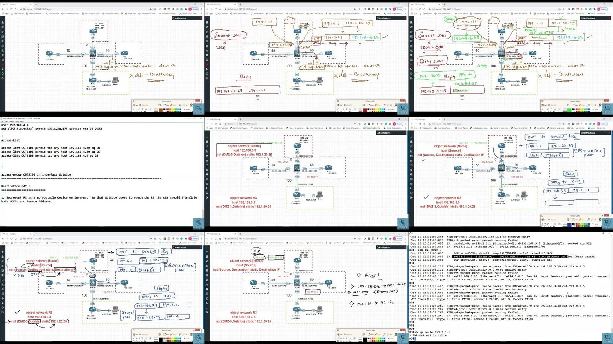Open the Help menu in the Notepad window
Viewport: 613px width, 344px height.
coord(22,121)
